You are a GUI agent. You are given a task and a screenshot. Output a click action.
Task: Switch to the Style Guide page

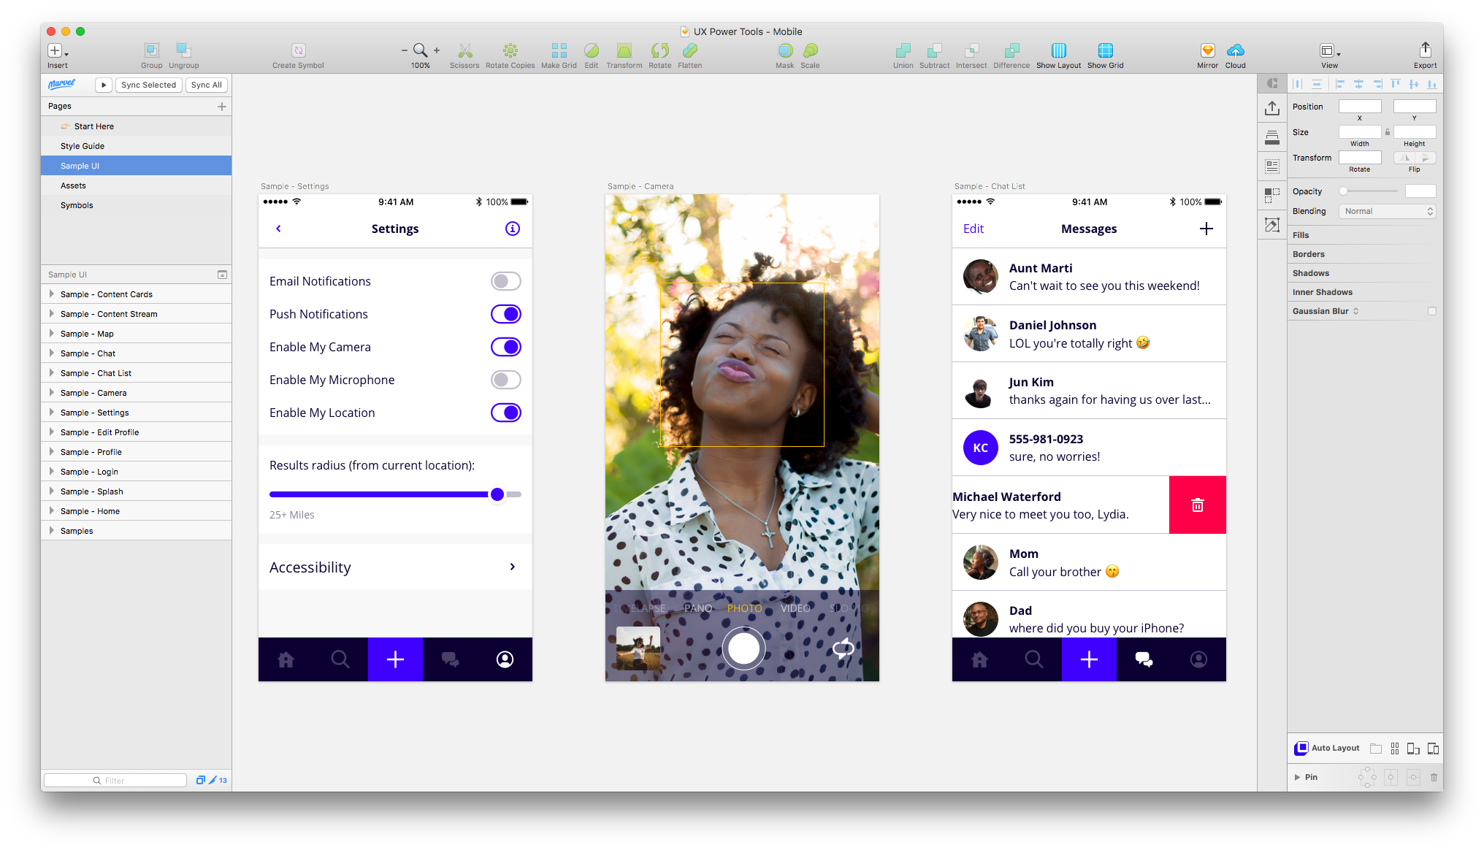click(83, 145)
